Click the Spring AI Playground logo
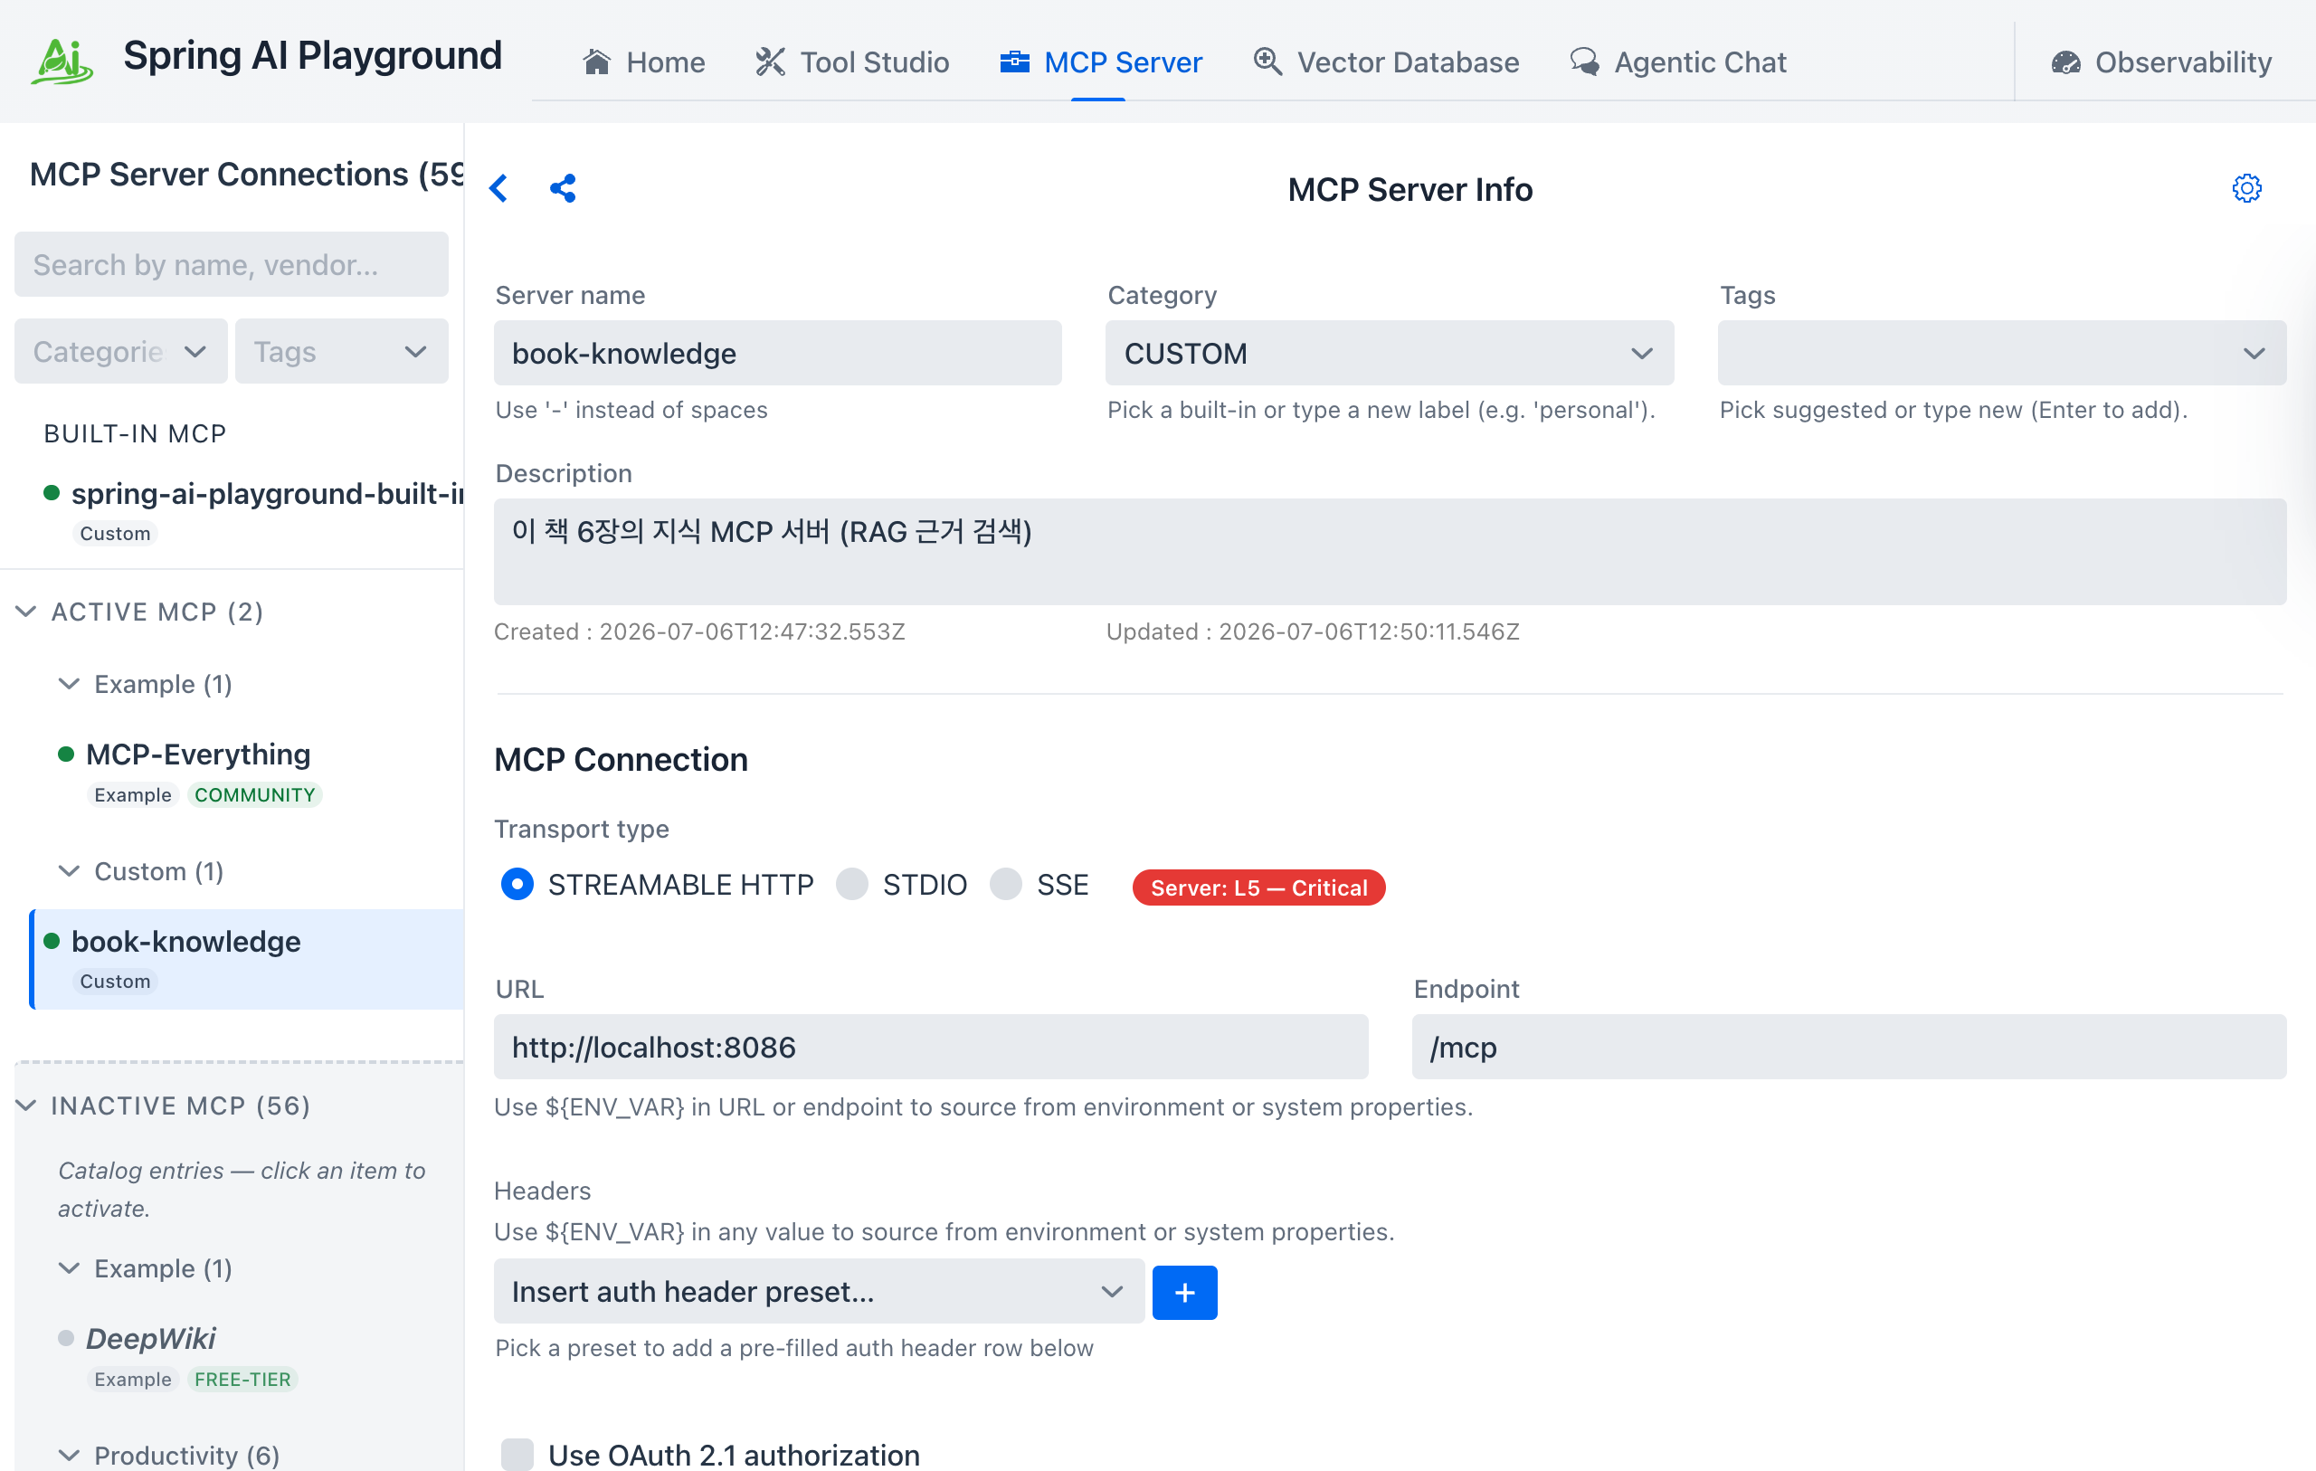This screenshot has height=1471, width=2316. (x=62, y=62)
